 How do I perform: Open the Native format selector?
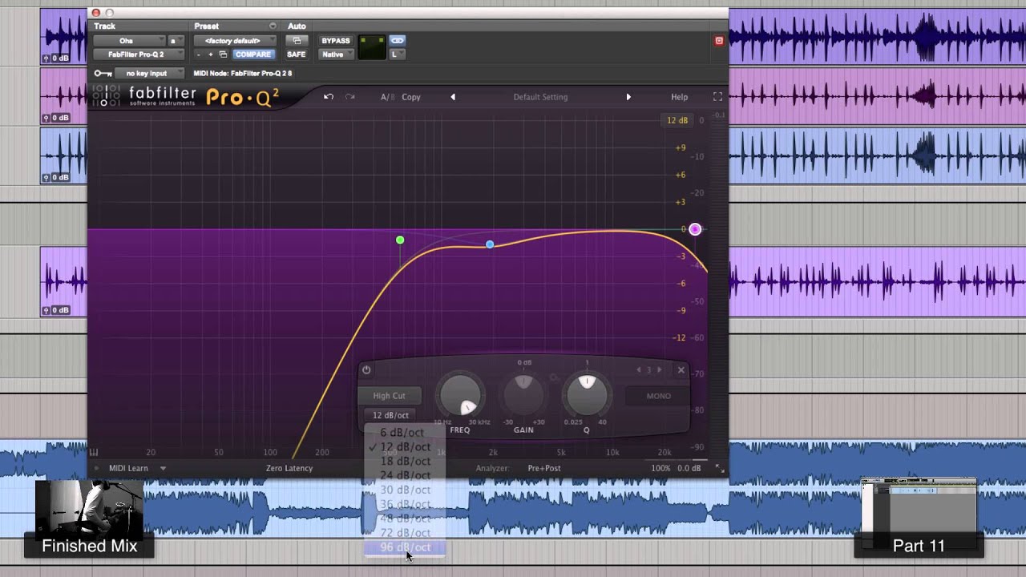336,54
